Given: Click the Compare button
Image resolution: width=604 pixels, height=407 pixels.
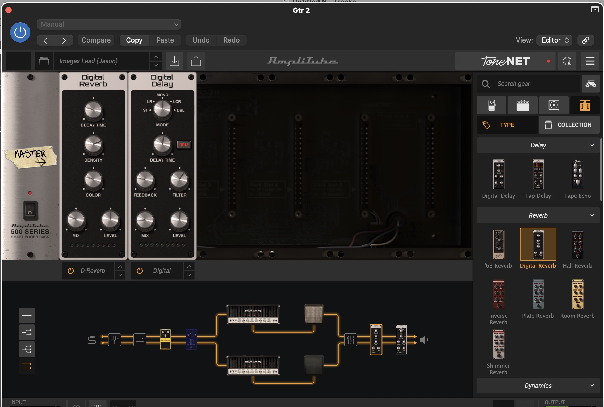Looking at the screenshot, I should click(96, 40).
